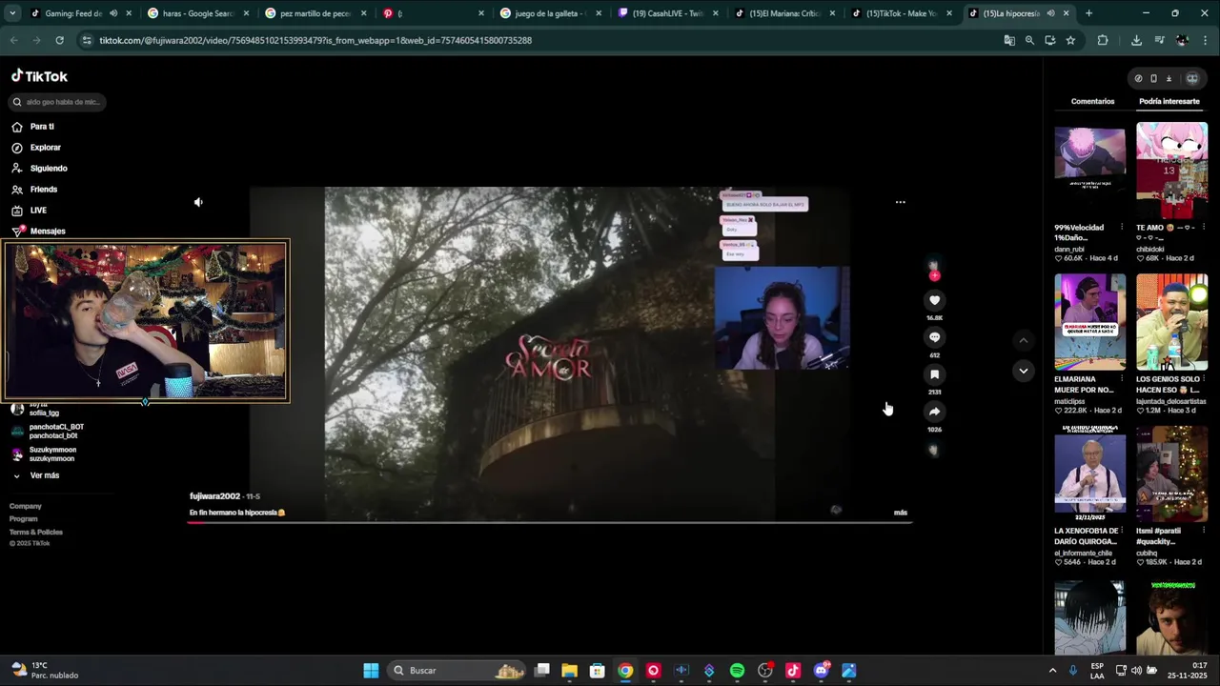Share the video with arrow icon
Image resolution: width=1220 pixels, height=686 pixels.
point(934,412)
